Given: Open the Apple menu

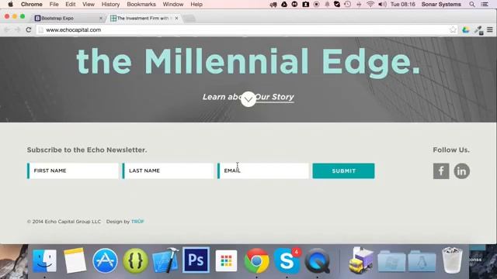Looking at the screenshot, I should pyautogui.click(x=10, y=5).
